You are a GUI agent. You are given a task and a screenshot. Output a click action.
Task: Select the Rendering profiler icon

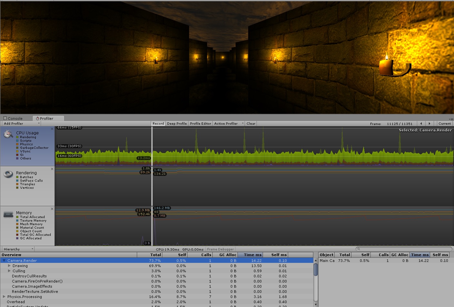tap(8, 174)
